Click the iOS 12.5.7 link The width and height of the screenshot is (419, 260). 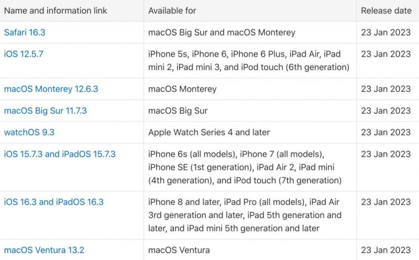tap(24, 54)
